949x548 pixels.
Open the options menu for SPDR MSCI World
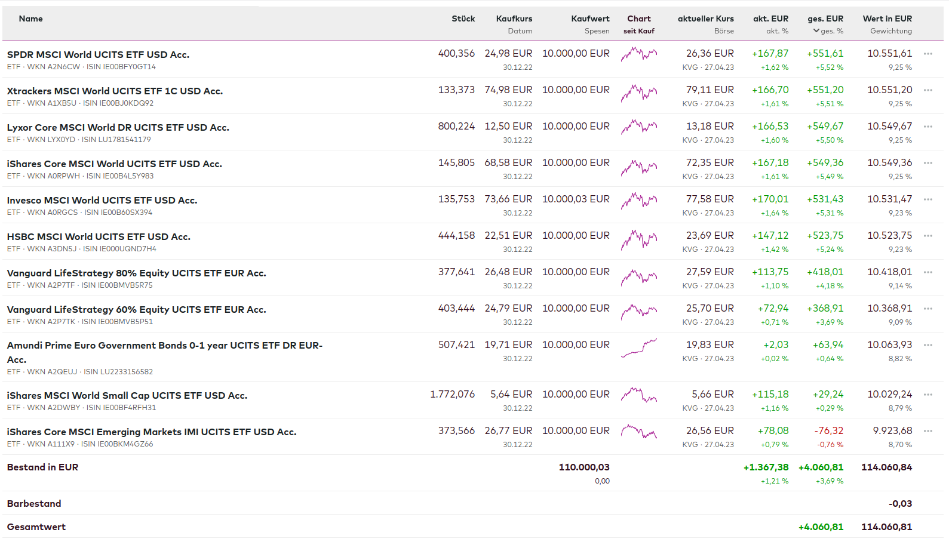tap(927, 54)
